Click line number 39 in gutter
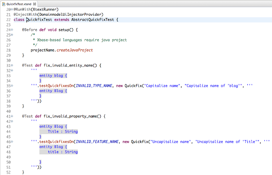Image resolution: width=272 pixels, height=175 pixels. (x=9, y=106)
